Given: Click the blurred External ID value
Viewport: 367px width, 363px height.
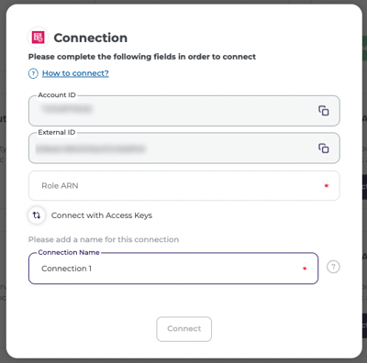Looking at the screenshot, I should (x=90, y=148).
